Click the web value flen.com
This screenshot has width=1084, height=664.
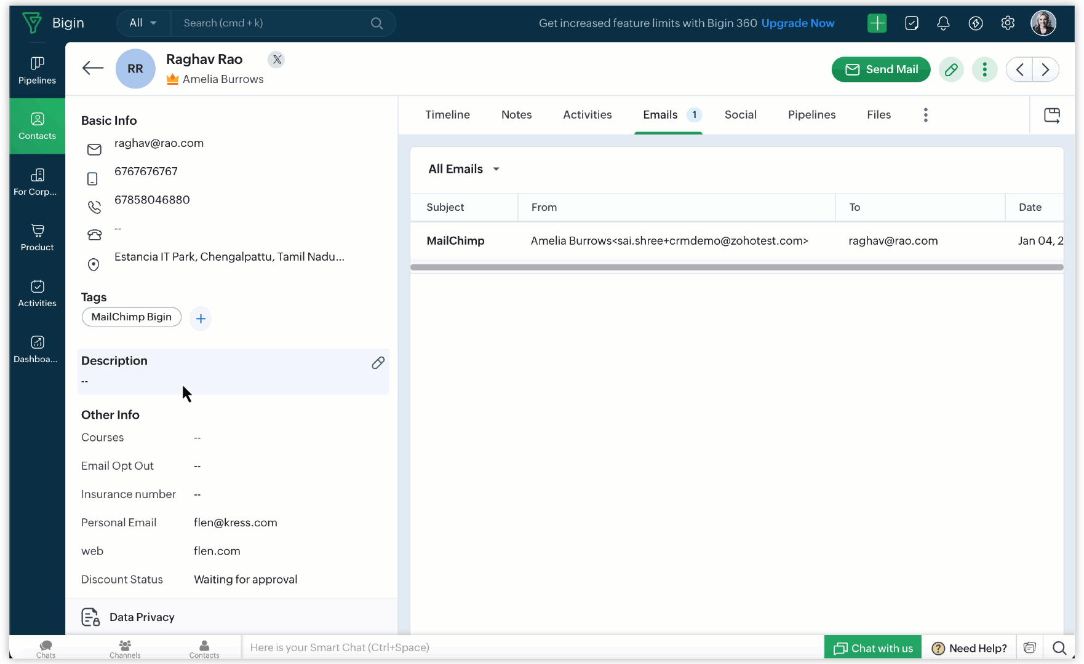(217, 551)
